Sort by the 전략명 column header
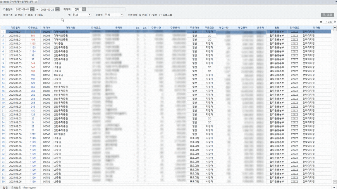The width and height of the screenshot is (337, 189). pyautogui.click(x=316, y=28)
